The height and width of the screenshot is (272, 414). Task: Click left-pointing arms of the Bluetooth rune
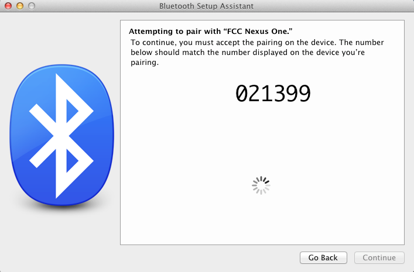click(x=41, y=136)
